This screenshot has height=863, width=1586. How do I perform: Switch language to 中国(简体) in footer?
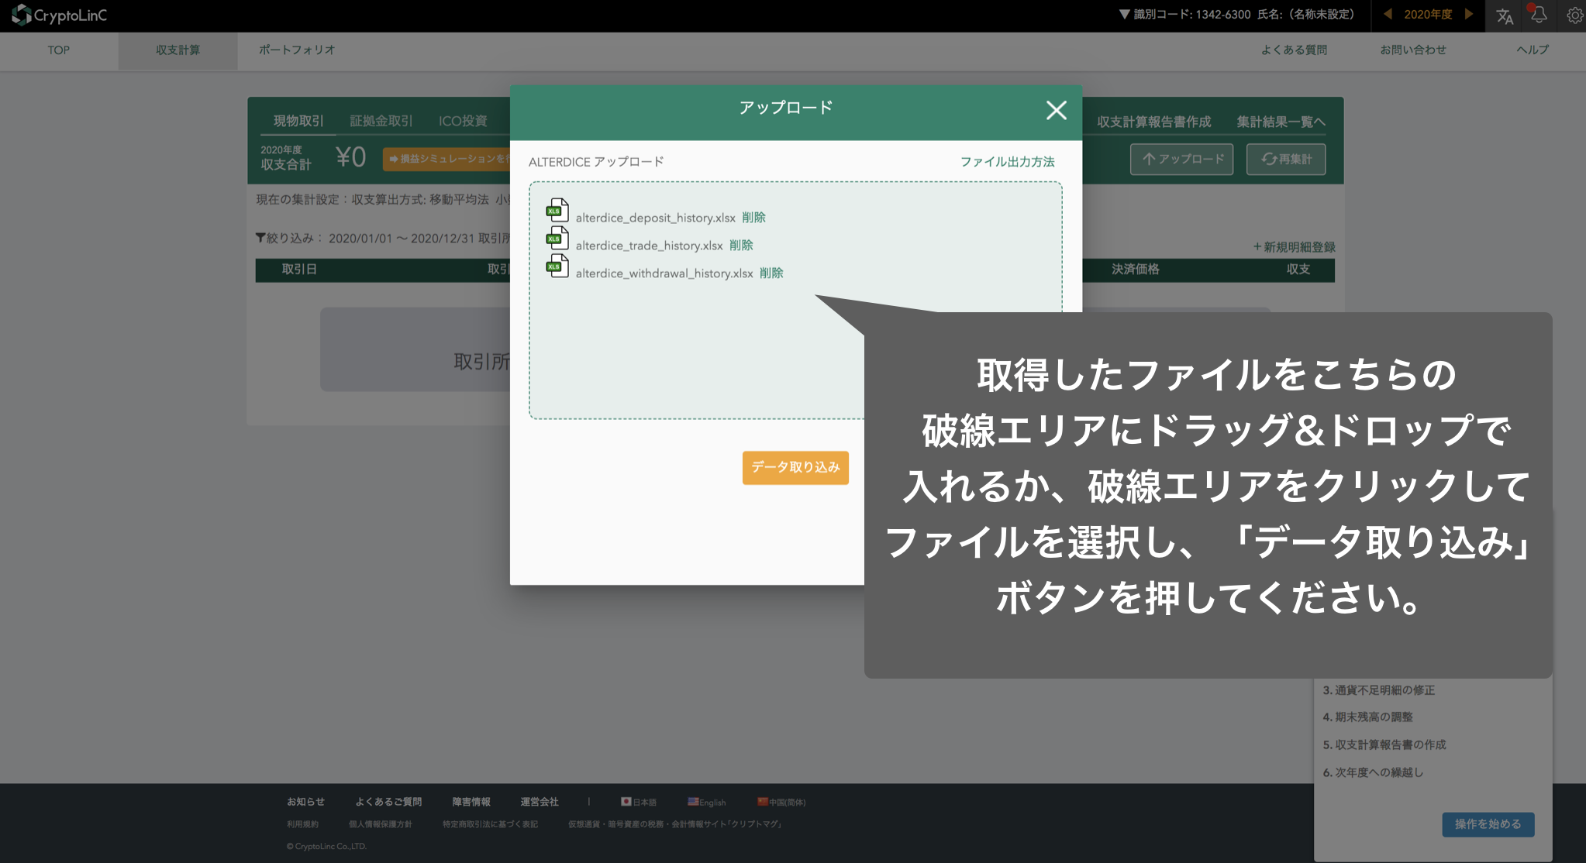[x=781, y=802]
